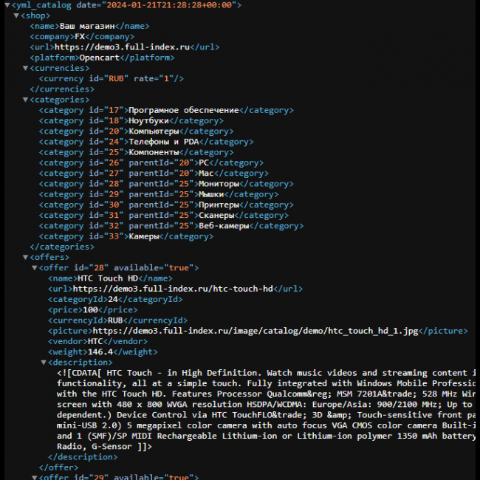
Task: Collapse offer id 28 node
Action: click(x=34, y=268)
